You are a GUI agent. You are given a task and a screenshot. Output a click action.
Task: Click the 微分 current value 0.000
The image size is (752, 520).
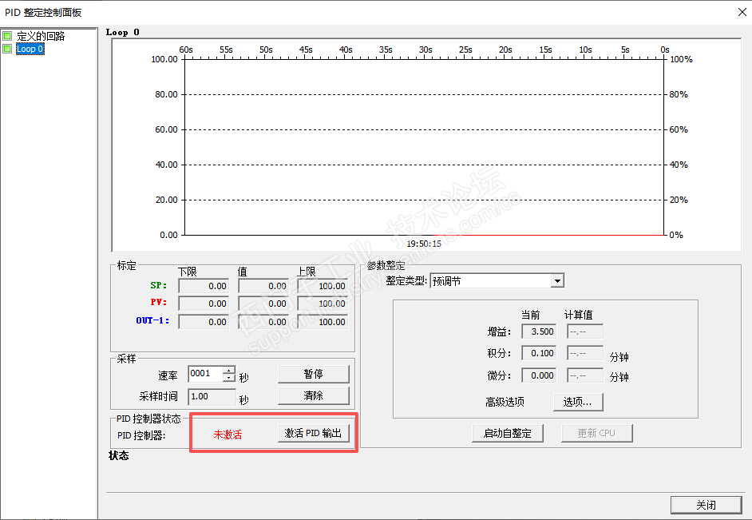[x=539, y=375]
